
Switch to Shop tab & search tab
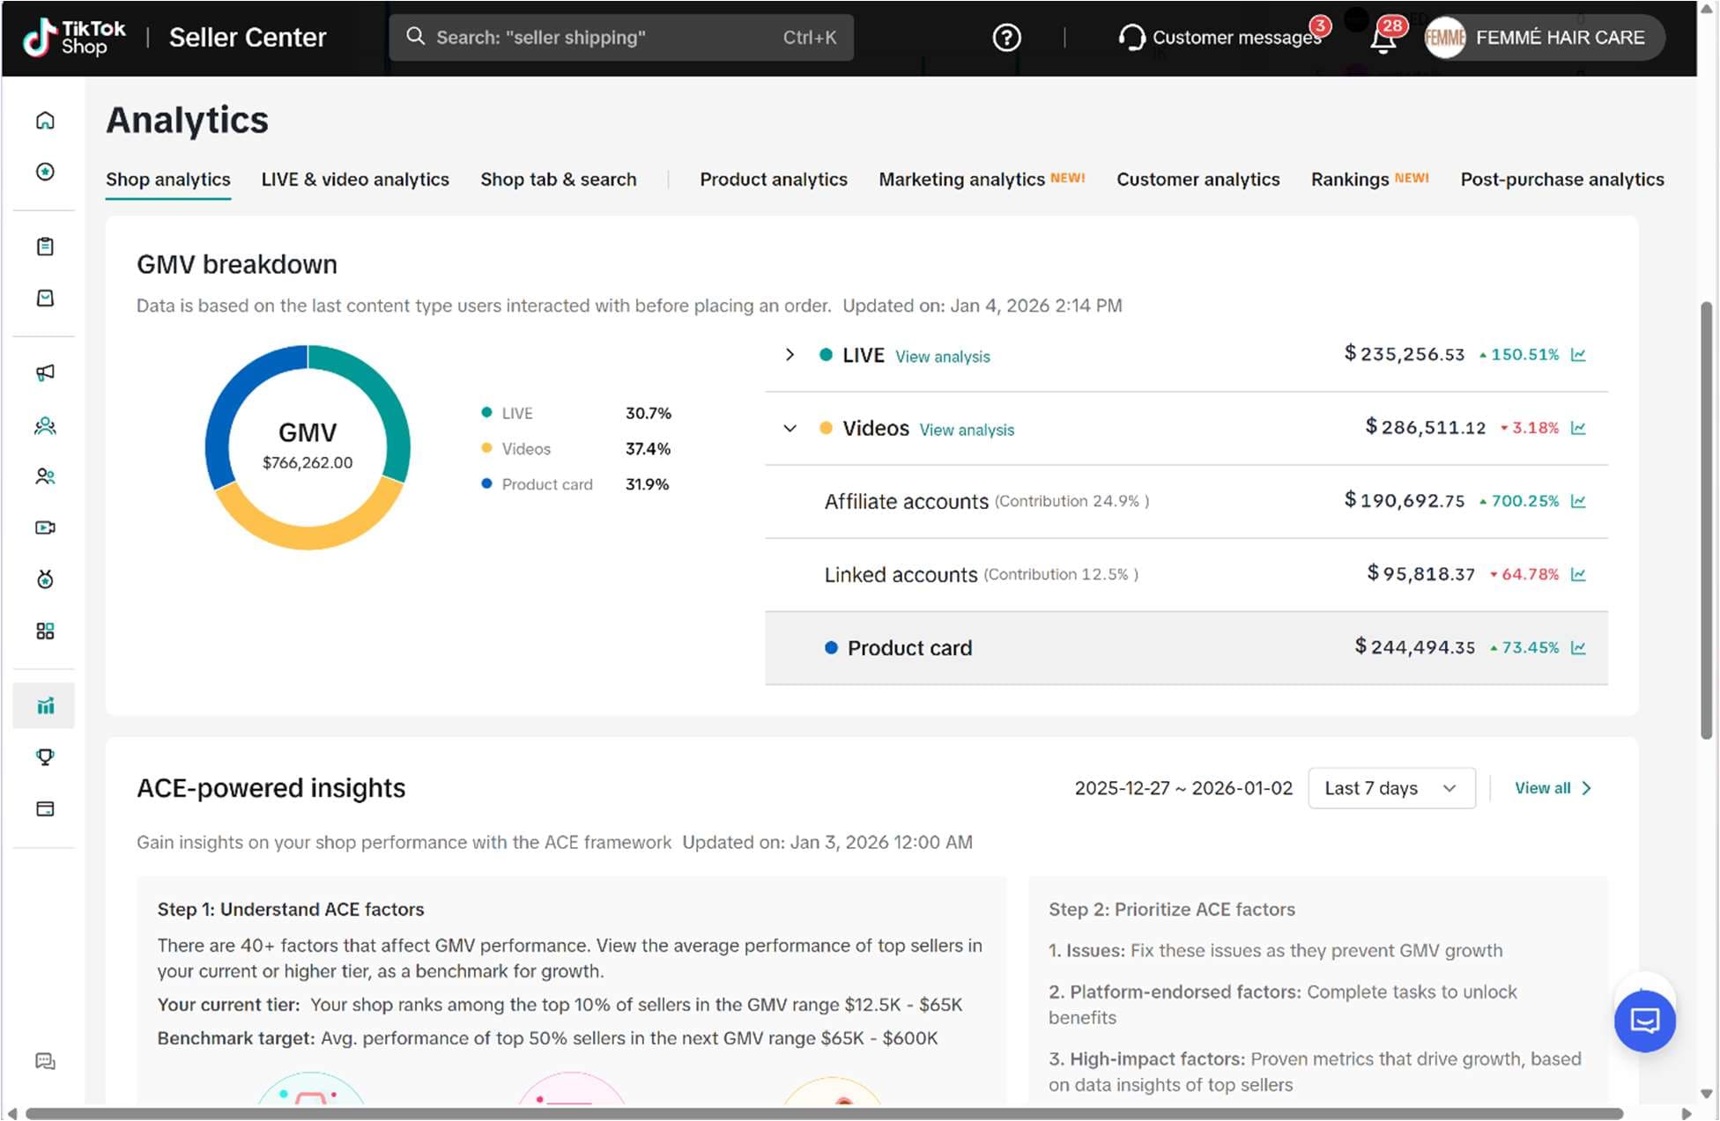pos(559,180)
